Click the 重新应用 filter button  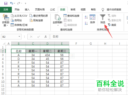click(114, 20)
